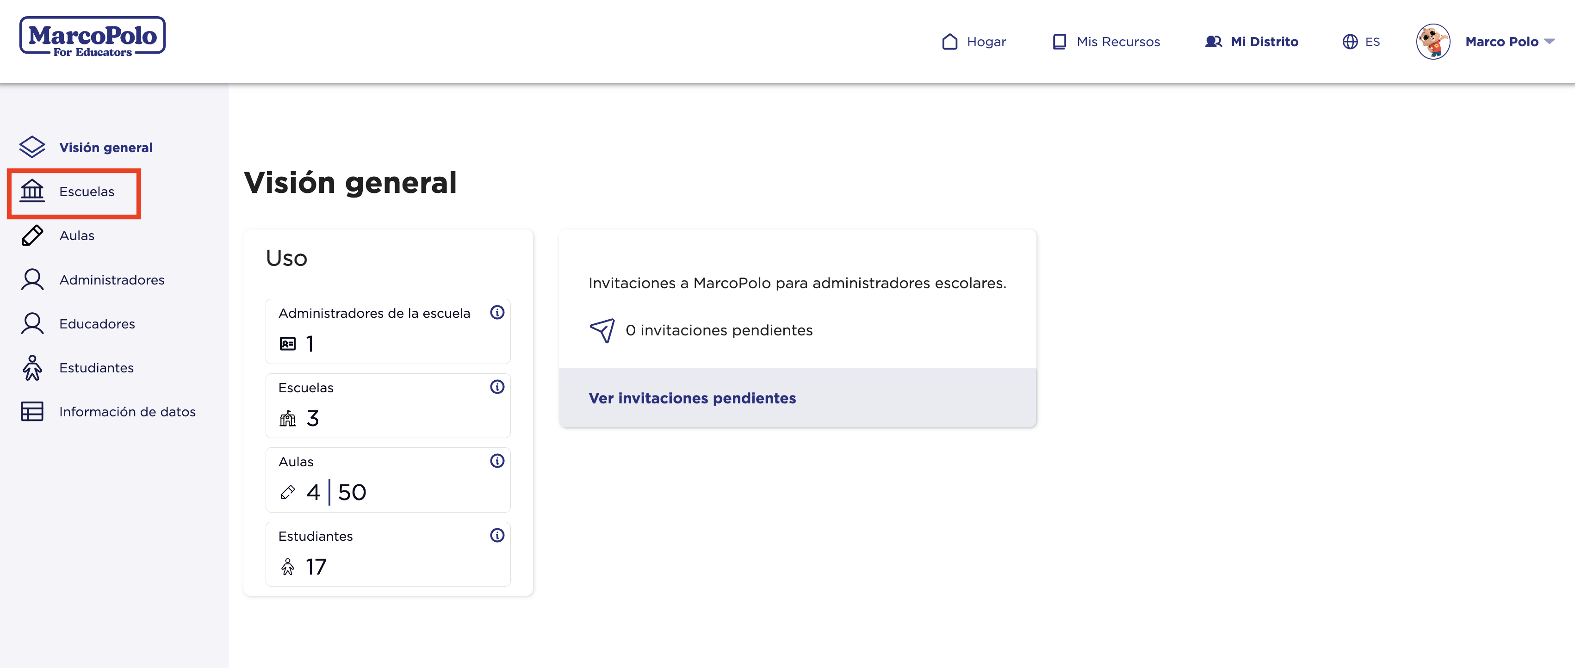Click the Estudiantes child icon in sidebar
The image size is (1575, 668).
pos(32,367)
